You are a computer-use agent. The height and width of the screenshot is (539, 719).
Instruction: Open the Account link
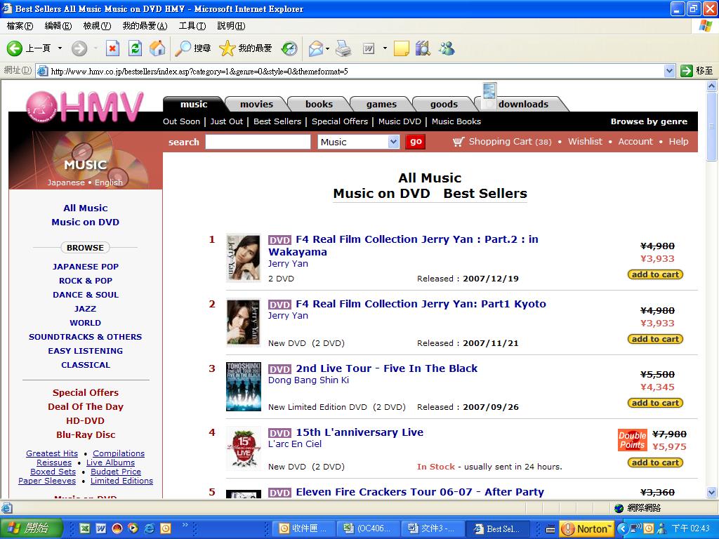point(635,142)
